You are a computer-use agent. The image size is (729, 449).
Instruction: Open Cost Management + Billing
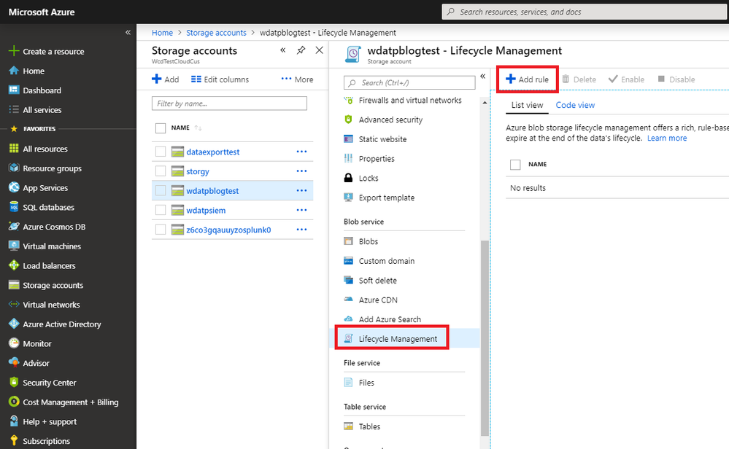click(x=71, y=402)
